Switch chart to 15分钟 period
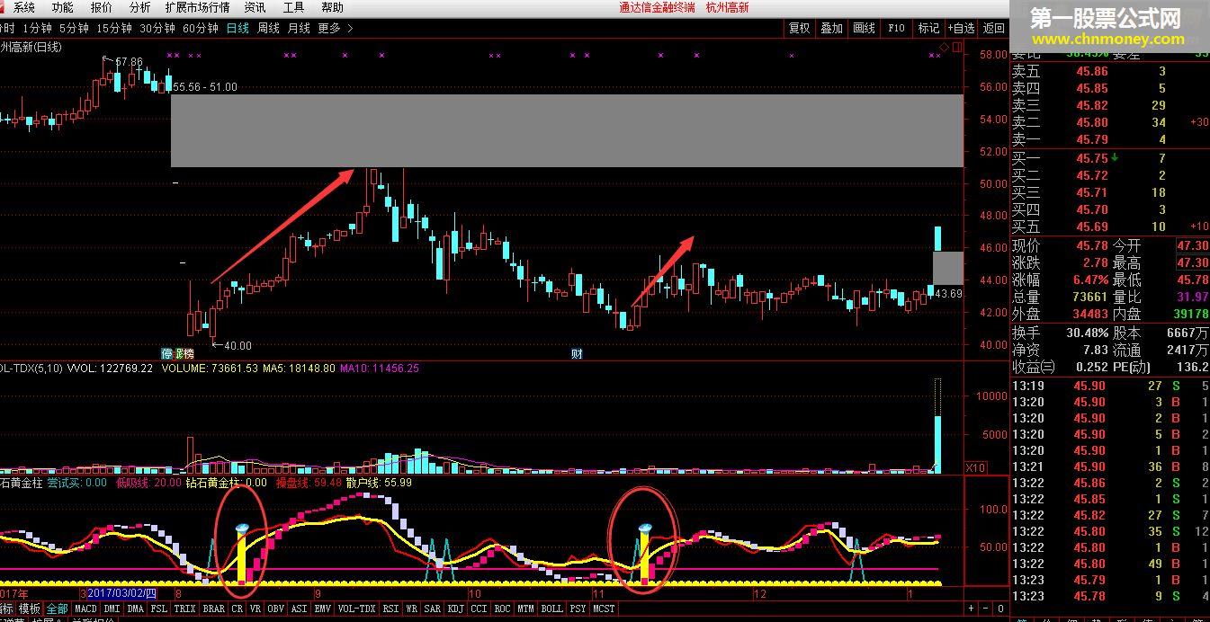Image resolution: width=1210 pixels, height=622 pixels. coord(114,28)
